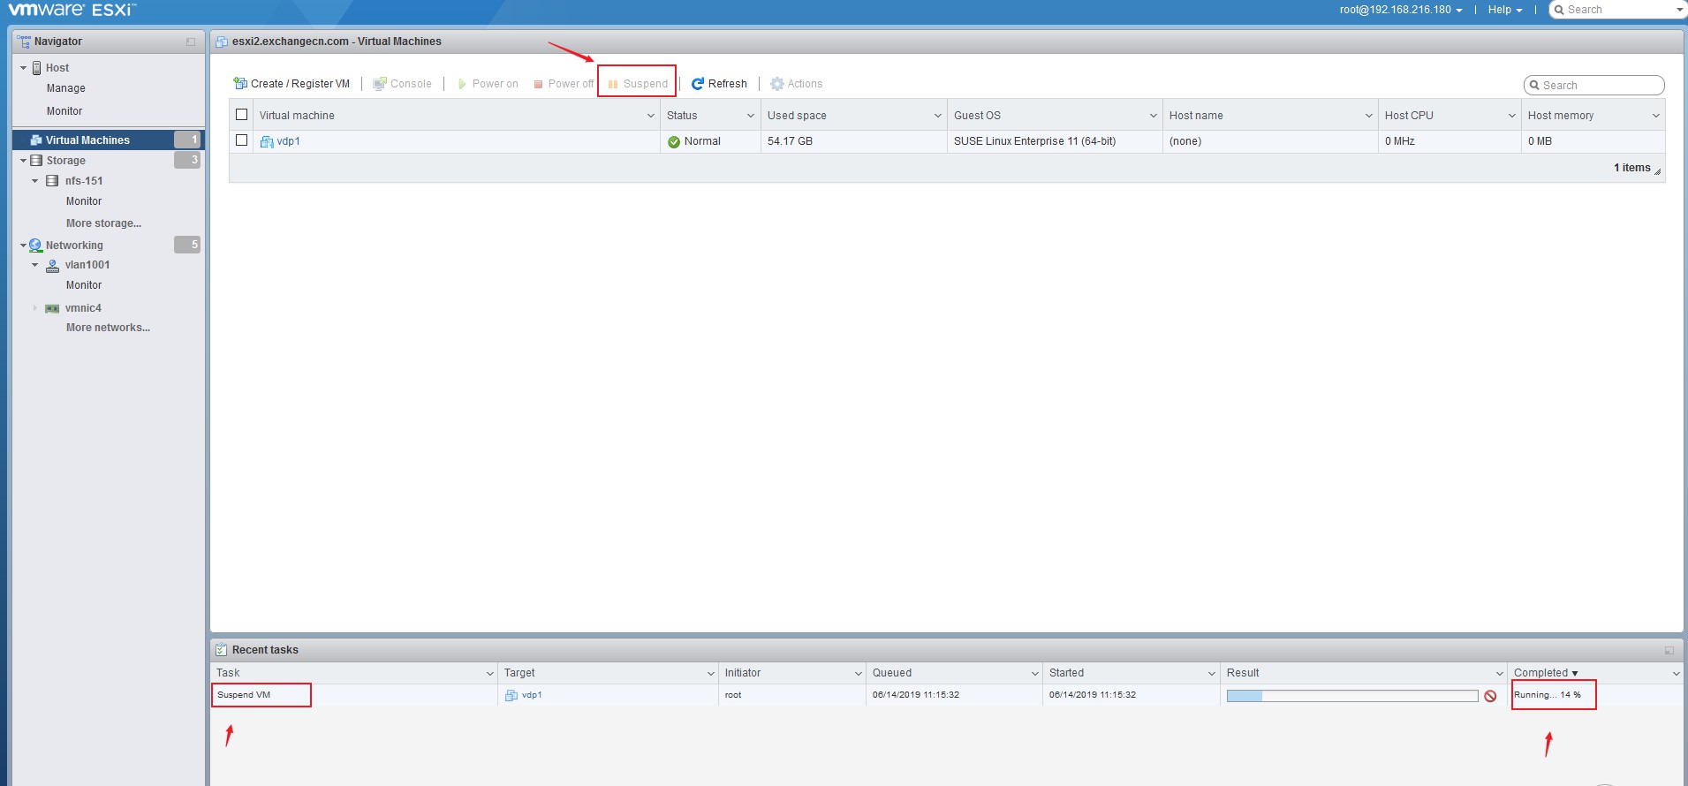Open Status column dropdown arrow
Screen dimensions: 1688x786
[751, 116]
